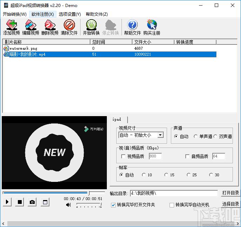
Task: Click the playback time 00:00:43 / 00:00:51
Action: [x=83, y=199]
